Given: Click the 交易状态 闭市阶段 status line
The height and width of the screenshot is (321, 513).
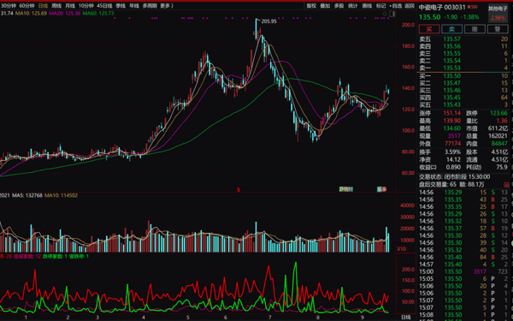Looking at the screenshot, I should pos(455,177).
